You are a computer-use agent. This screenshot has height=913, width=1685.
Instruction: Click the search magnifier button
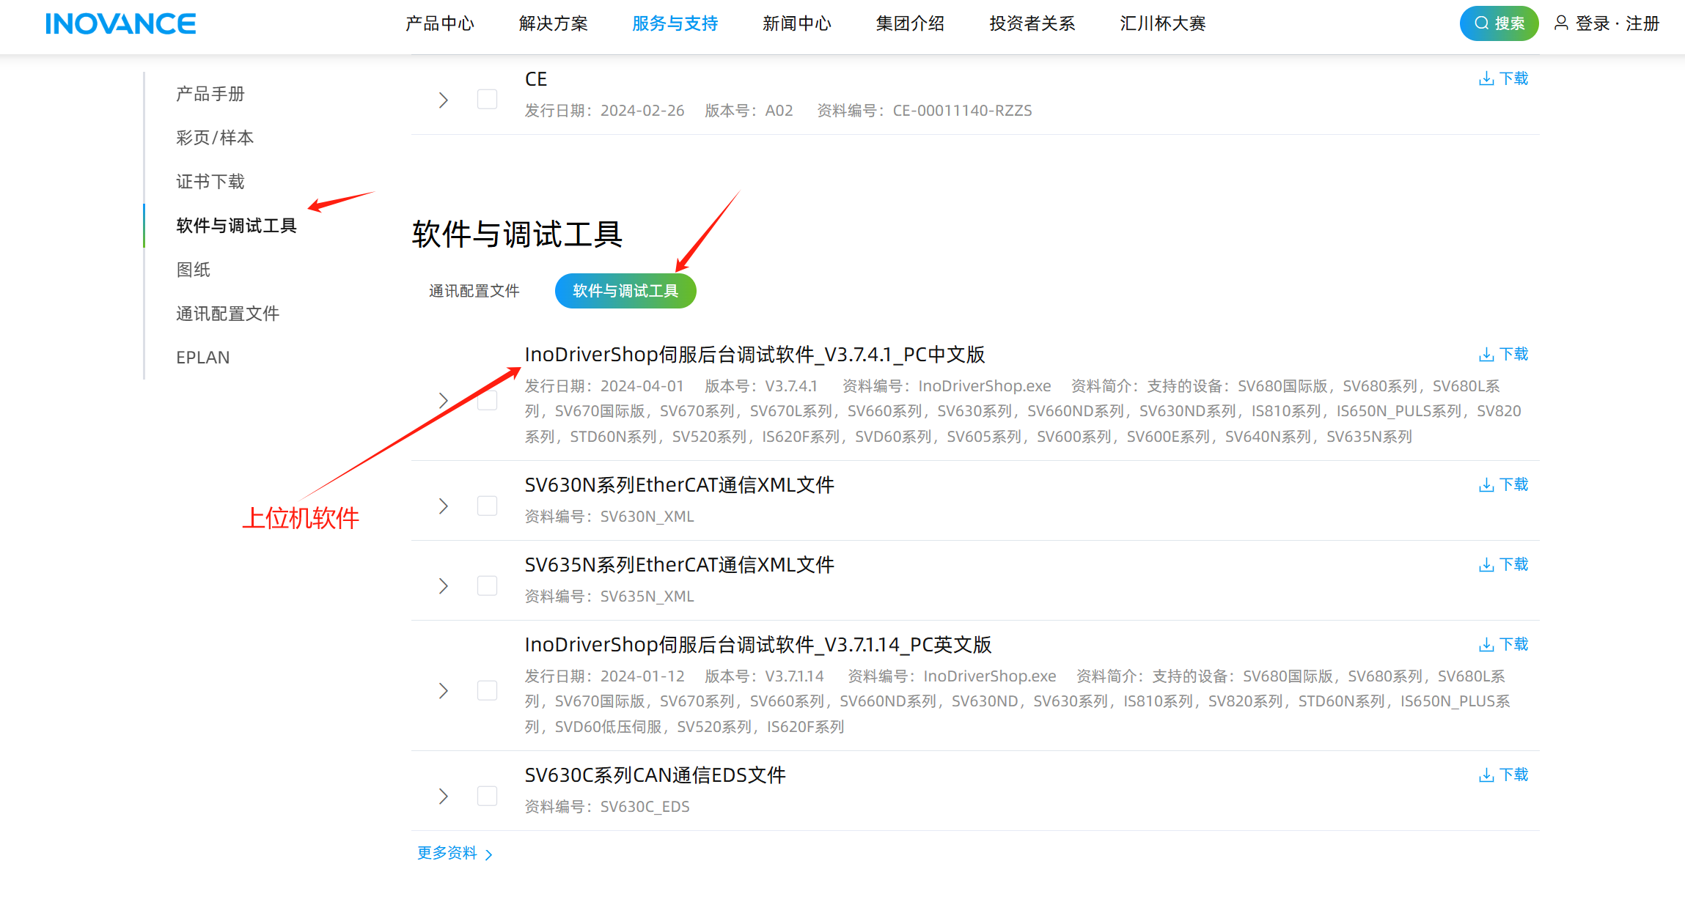tap(1499, 23)
